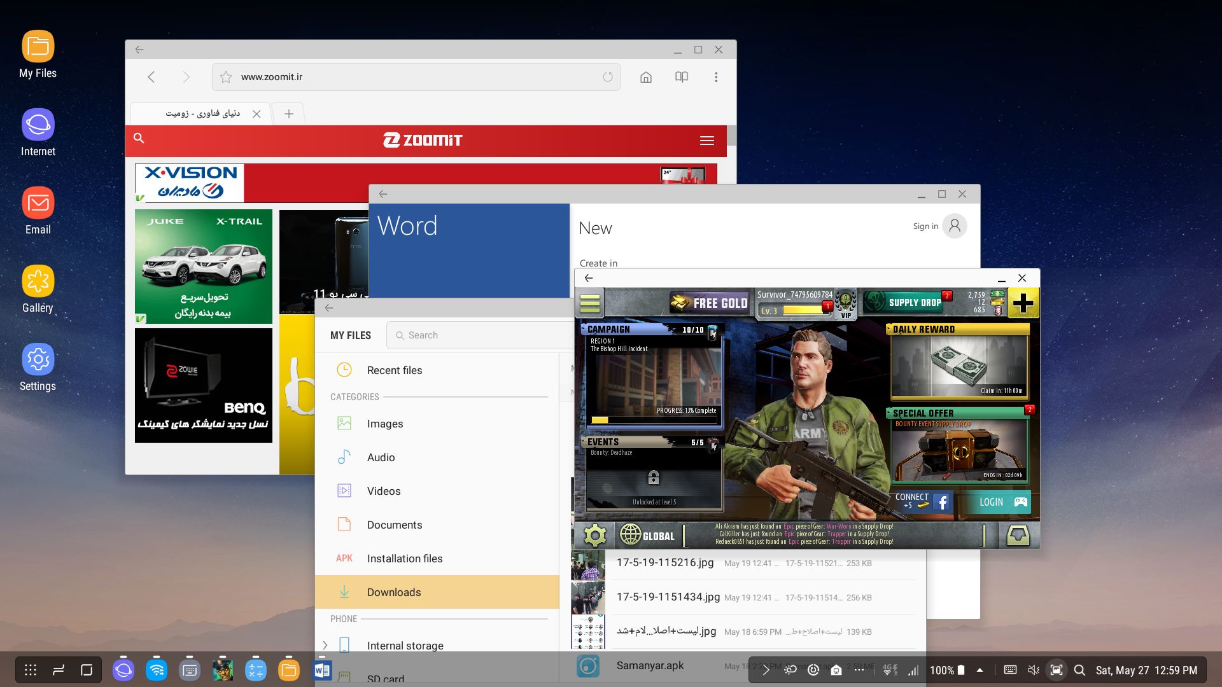Open the game's hamburger menu
The height and width of the screenshot is (687, 1222).
click(590, 303)
